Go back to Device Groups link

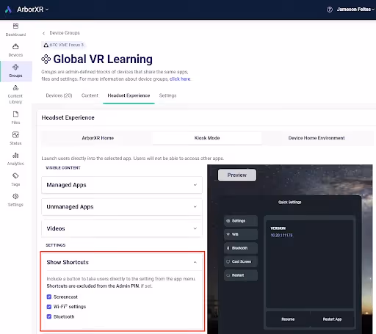click(65, 33)
